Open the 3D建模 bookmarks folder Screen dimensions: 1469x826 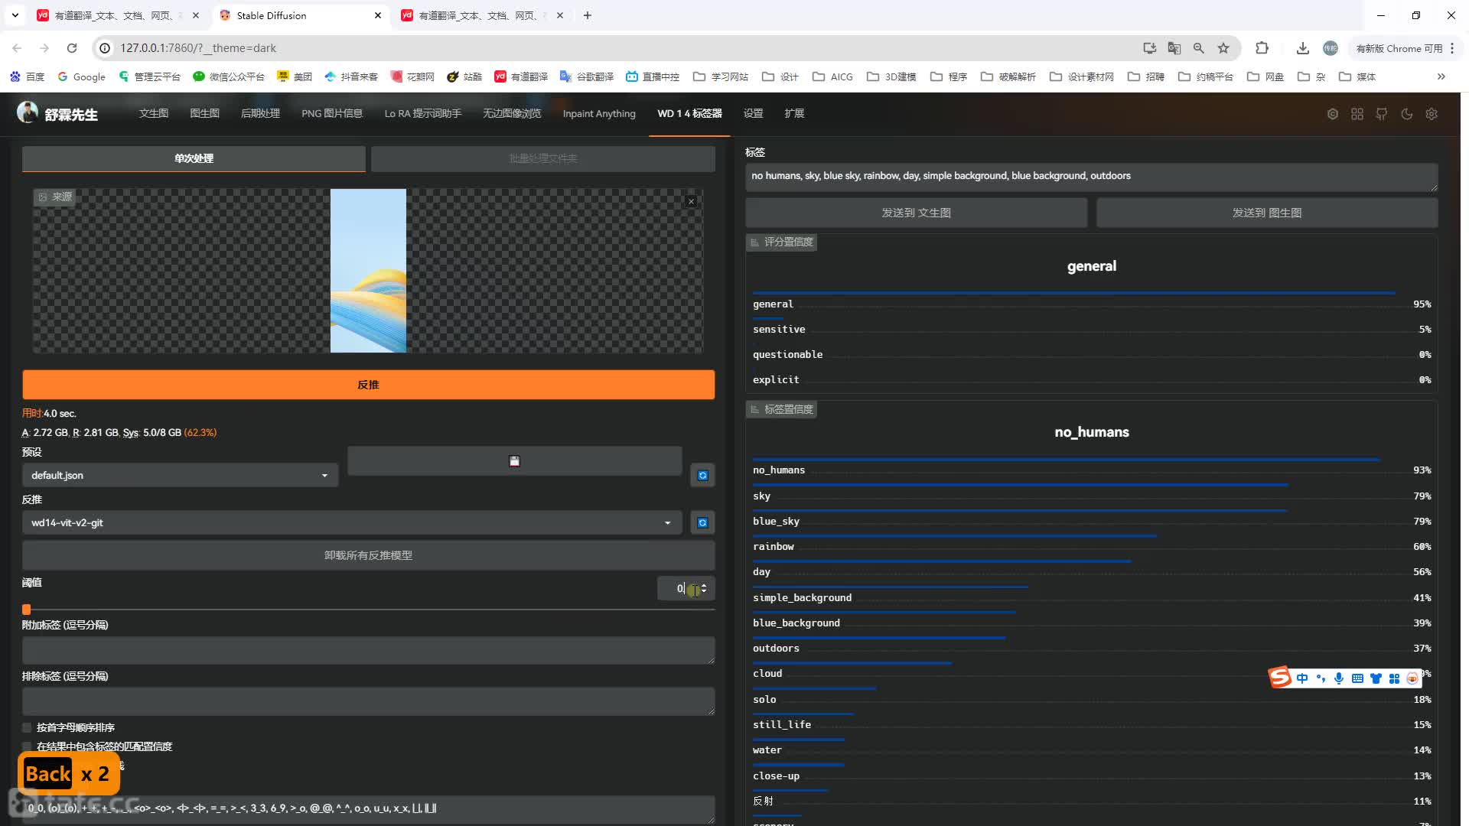(x=891, y=76)
